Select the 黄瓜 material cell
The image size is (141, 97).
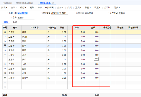point(34,60)
